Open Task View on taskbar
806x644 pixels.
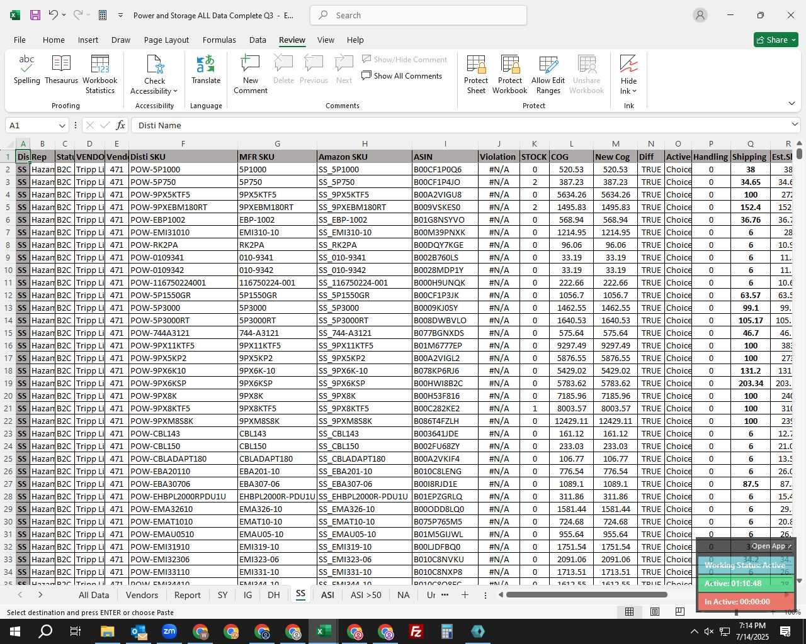click(x=76, y=631)
